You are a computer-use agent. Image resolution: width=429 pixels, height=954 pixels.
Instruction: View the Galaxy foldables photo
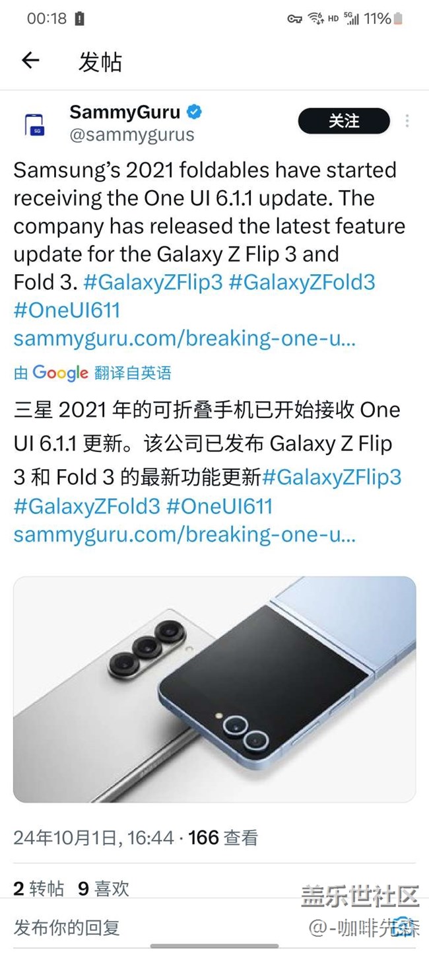point(214,689)
